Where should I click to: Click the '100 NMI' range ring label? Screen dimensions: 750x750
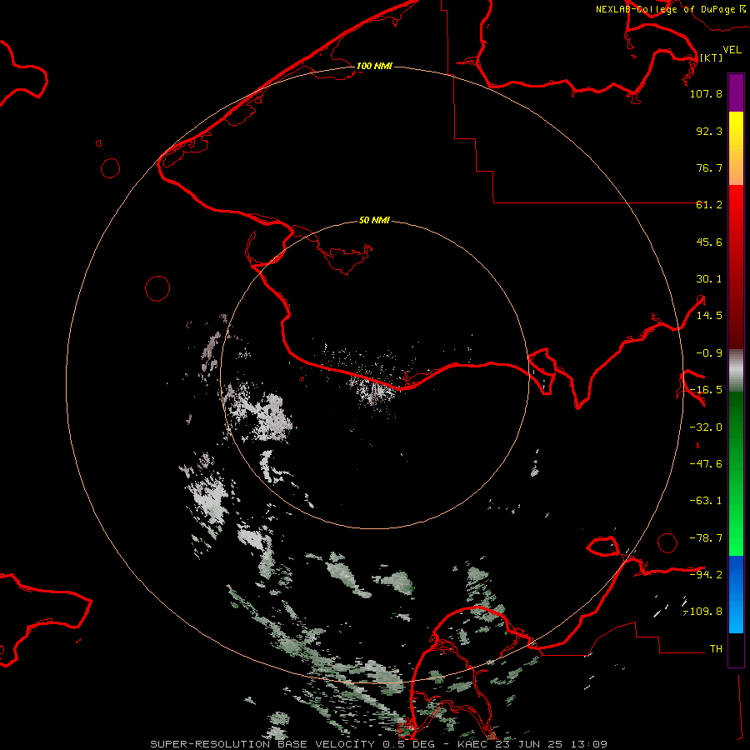(x=374, y=66)
